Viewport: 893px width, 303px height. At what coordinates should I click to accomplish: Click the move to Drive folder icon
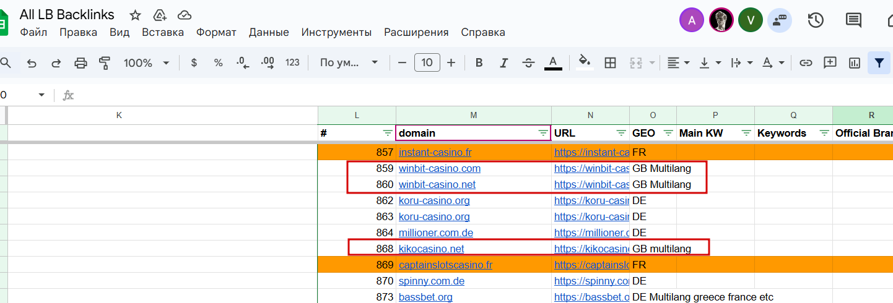pyautogui.click(x=160, y=15)
